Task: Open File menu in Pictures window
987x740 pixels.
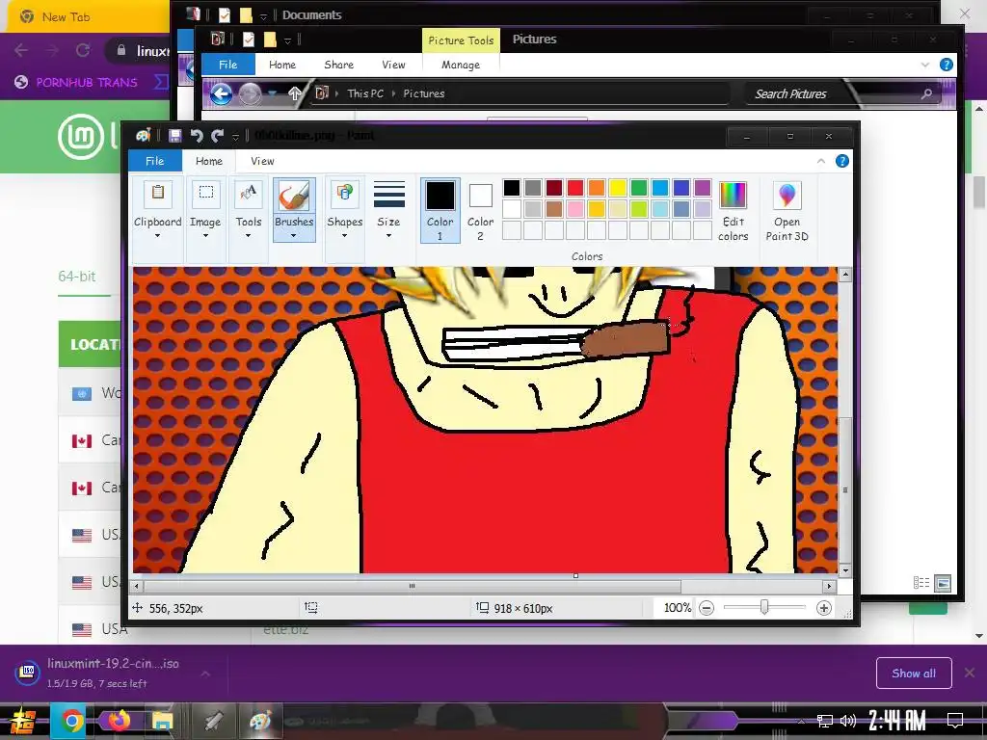Action: (x=227, y=65)
